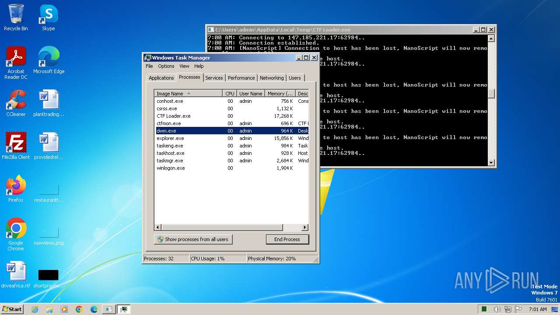Click console scrollbar down arrow

click(491, 162)
